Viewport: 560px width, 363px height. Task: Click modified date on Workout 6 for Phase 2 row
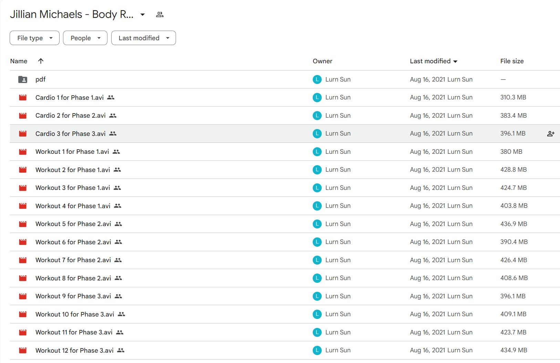(441, 242)
